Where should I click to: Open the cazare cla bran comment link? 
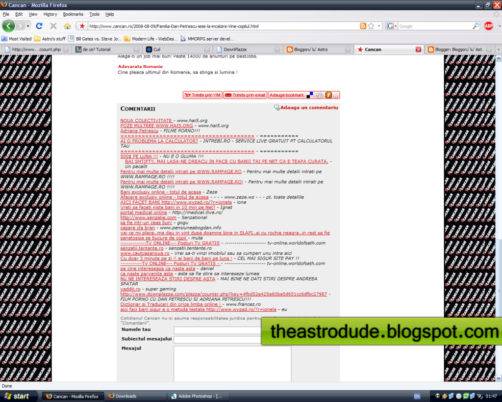137,228
